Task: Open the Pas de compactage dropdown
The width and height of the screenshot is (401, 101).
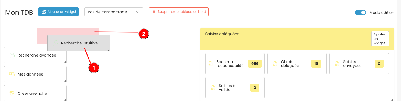Action: (114, 12)
